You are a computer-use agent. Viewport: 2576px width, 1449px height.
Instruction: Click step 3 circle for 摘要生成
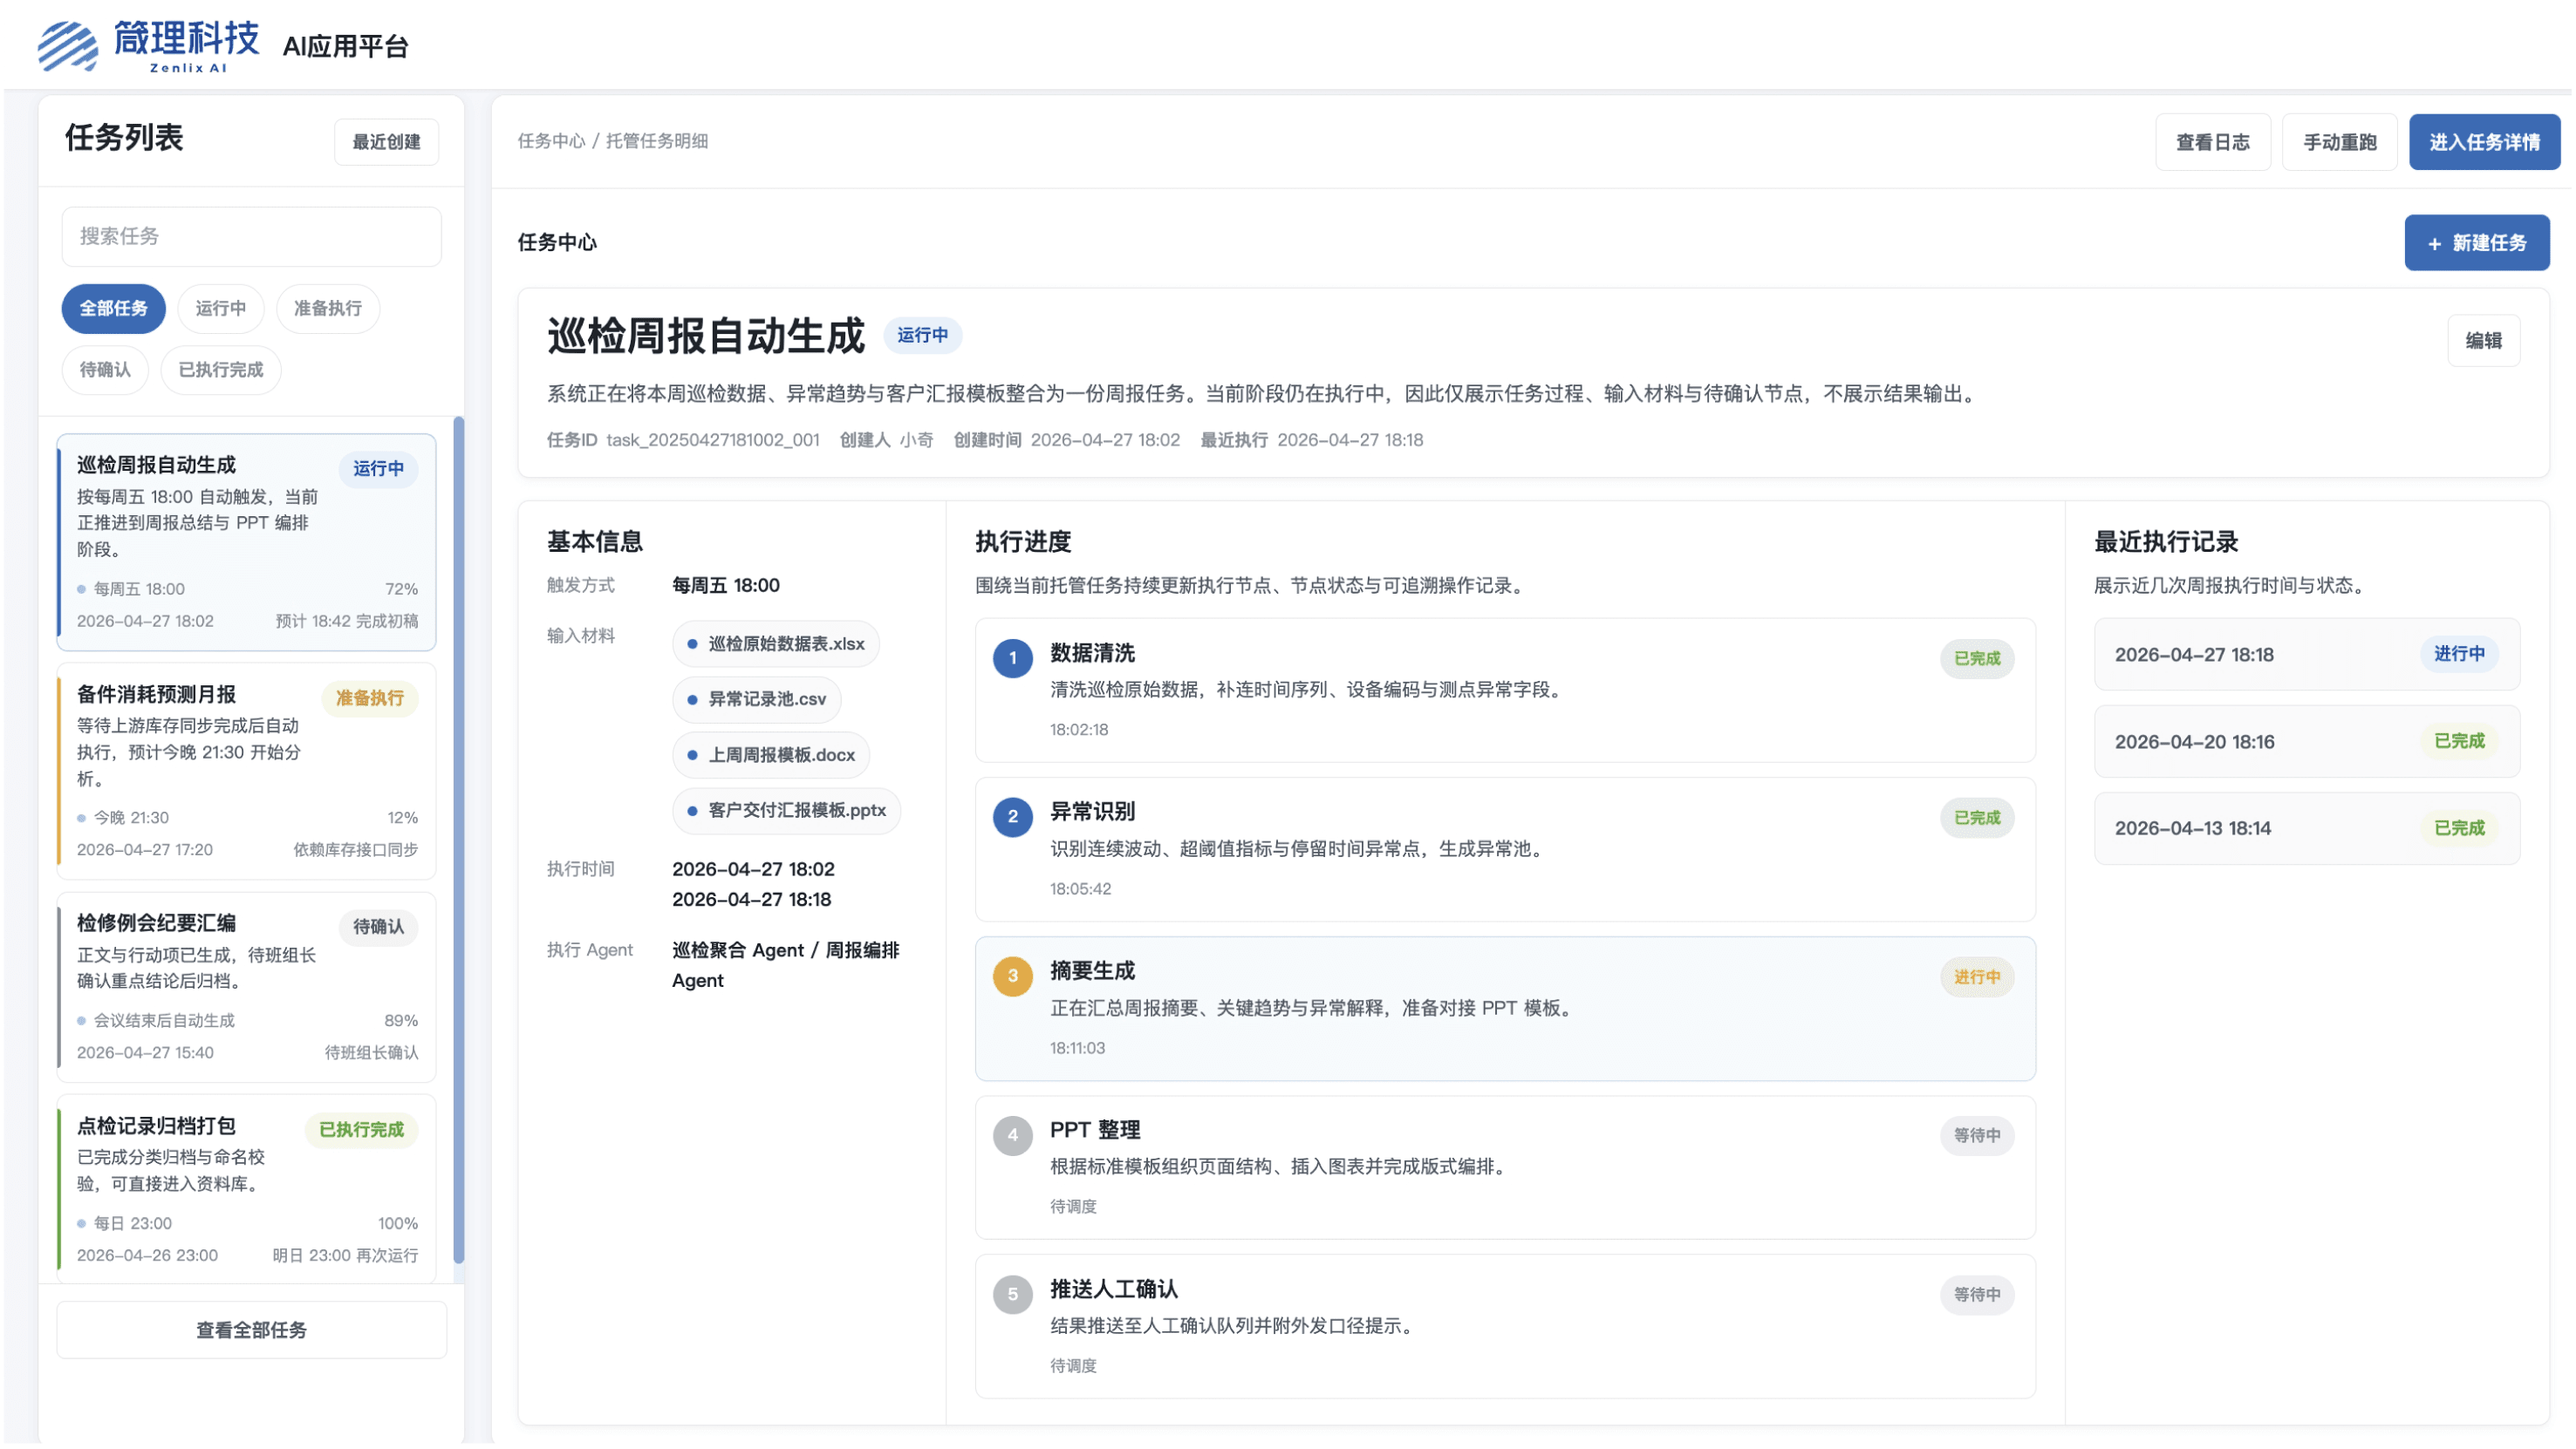point(1013,976)
